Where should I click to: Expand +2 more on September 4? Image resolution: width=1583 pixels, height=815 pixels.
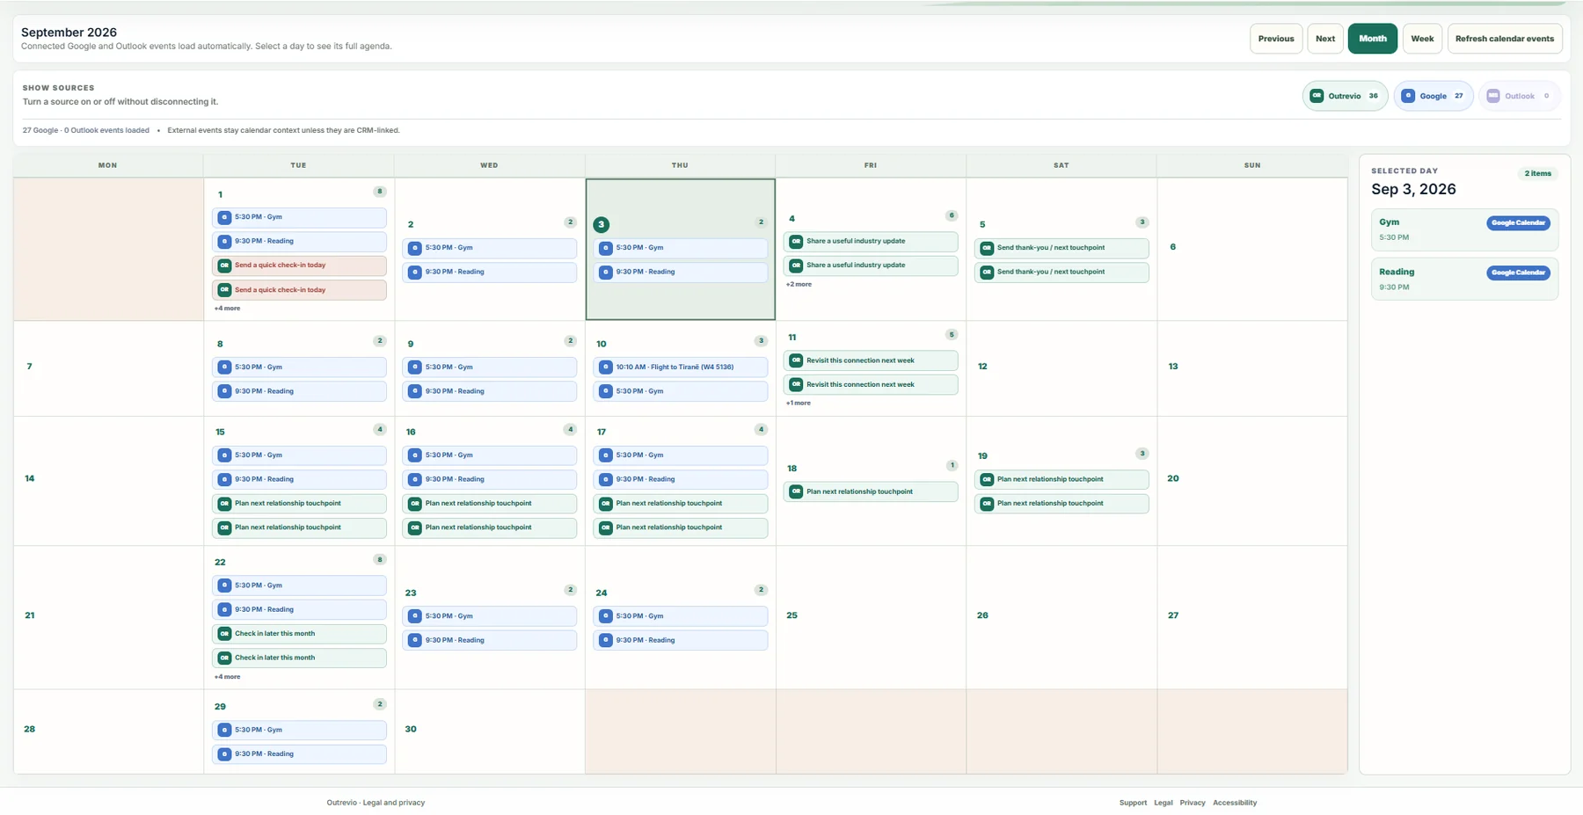(x=799, y=284)
